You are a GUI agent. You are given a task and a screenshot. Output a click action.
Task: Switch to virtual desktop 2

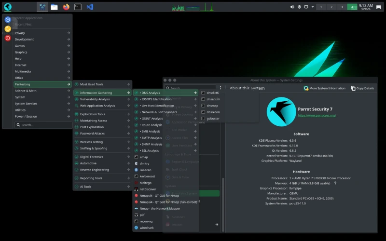tap(331, 7)
